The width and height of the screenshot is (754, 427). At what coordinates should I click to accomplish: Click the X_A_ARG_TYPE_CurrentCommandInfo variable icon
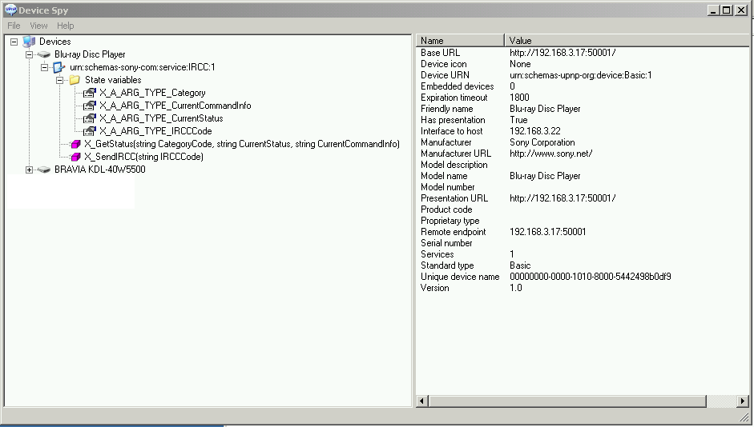click(x=90, y=106)
